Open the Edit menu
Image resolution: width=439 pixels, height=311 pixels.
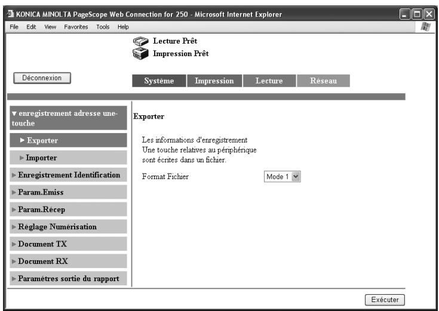[31, 27]
